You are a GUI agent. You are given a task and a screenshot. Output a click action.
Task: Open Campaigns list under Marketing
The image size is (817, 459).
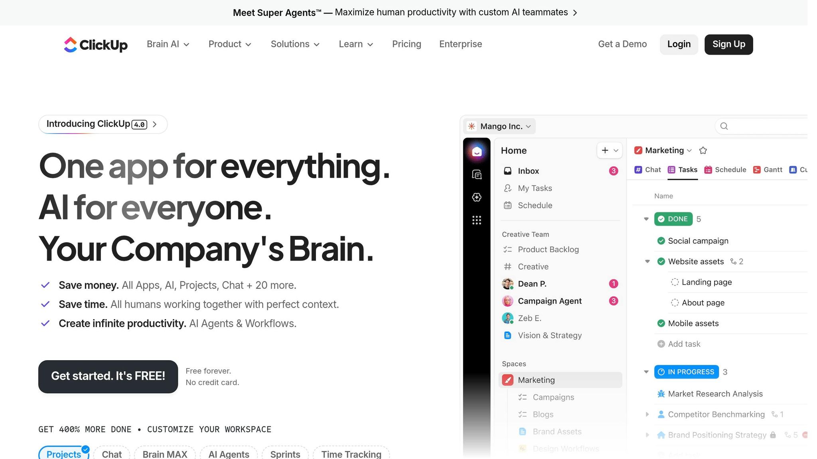[553, 397]
